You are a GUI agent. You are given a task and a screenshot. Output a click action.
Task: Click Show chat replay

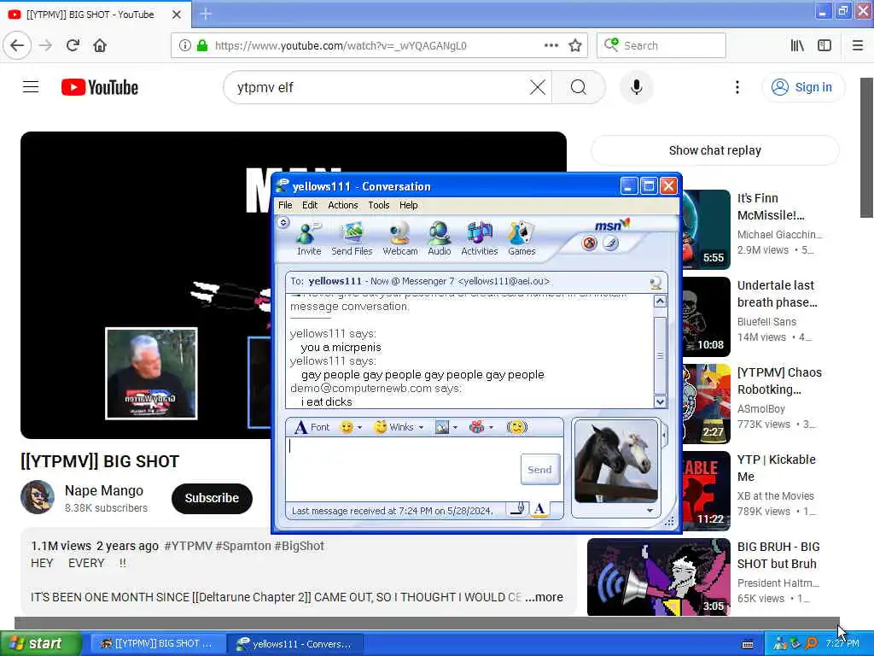click(x=714, y=150)
